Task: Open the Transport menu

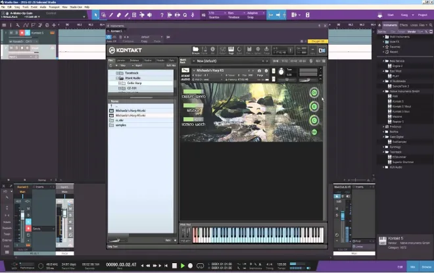Action: coord(54,7)
